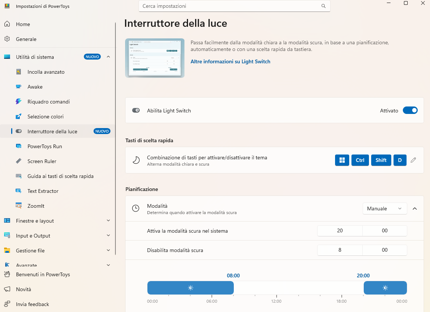Expand the Input e Output group

[108, 236]
